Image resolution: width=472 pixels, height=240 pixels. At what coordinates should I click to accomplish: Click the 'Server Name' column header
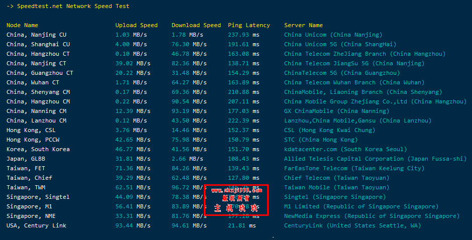coord(303,25)
